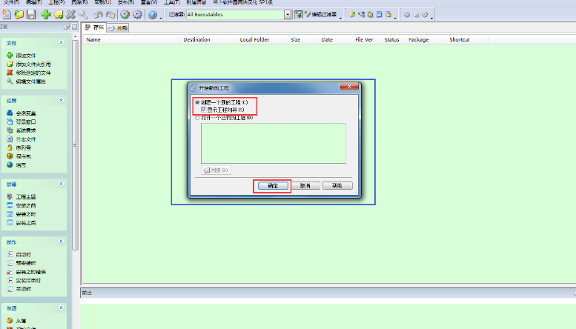Toggle the filter funnel icon beside filter box
This screenshot has width=576, height=329.
pyautogui.click(x=298, y=14)
